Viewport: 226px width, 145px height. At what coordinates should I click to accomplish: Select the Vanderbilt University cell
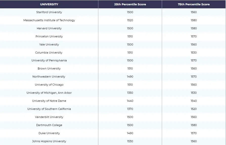coord(49,117)
